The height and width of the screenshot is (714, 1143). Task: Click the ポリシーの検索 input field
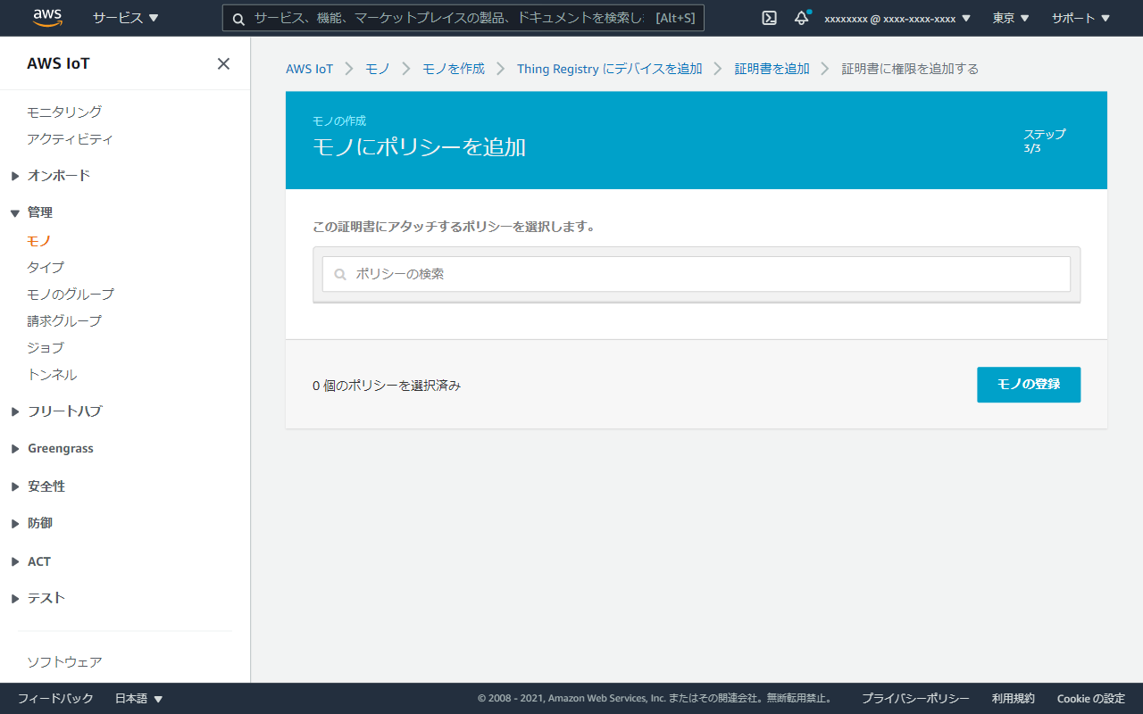pos(625,274)
